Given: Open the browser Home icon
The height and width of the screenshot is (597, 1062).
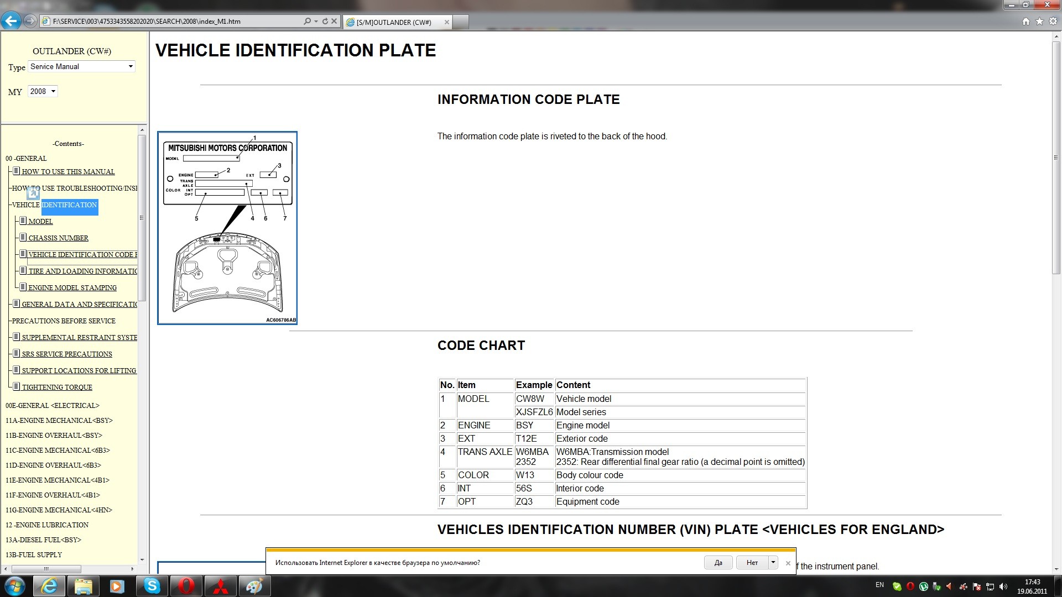Looking at the screenshot, I should [1026, 21].
